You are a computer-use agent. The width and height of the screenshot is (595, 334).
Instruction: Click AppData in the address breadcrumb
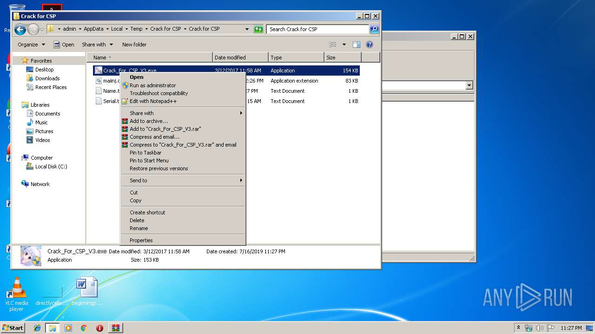[x=93, y=29]
